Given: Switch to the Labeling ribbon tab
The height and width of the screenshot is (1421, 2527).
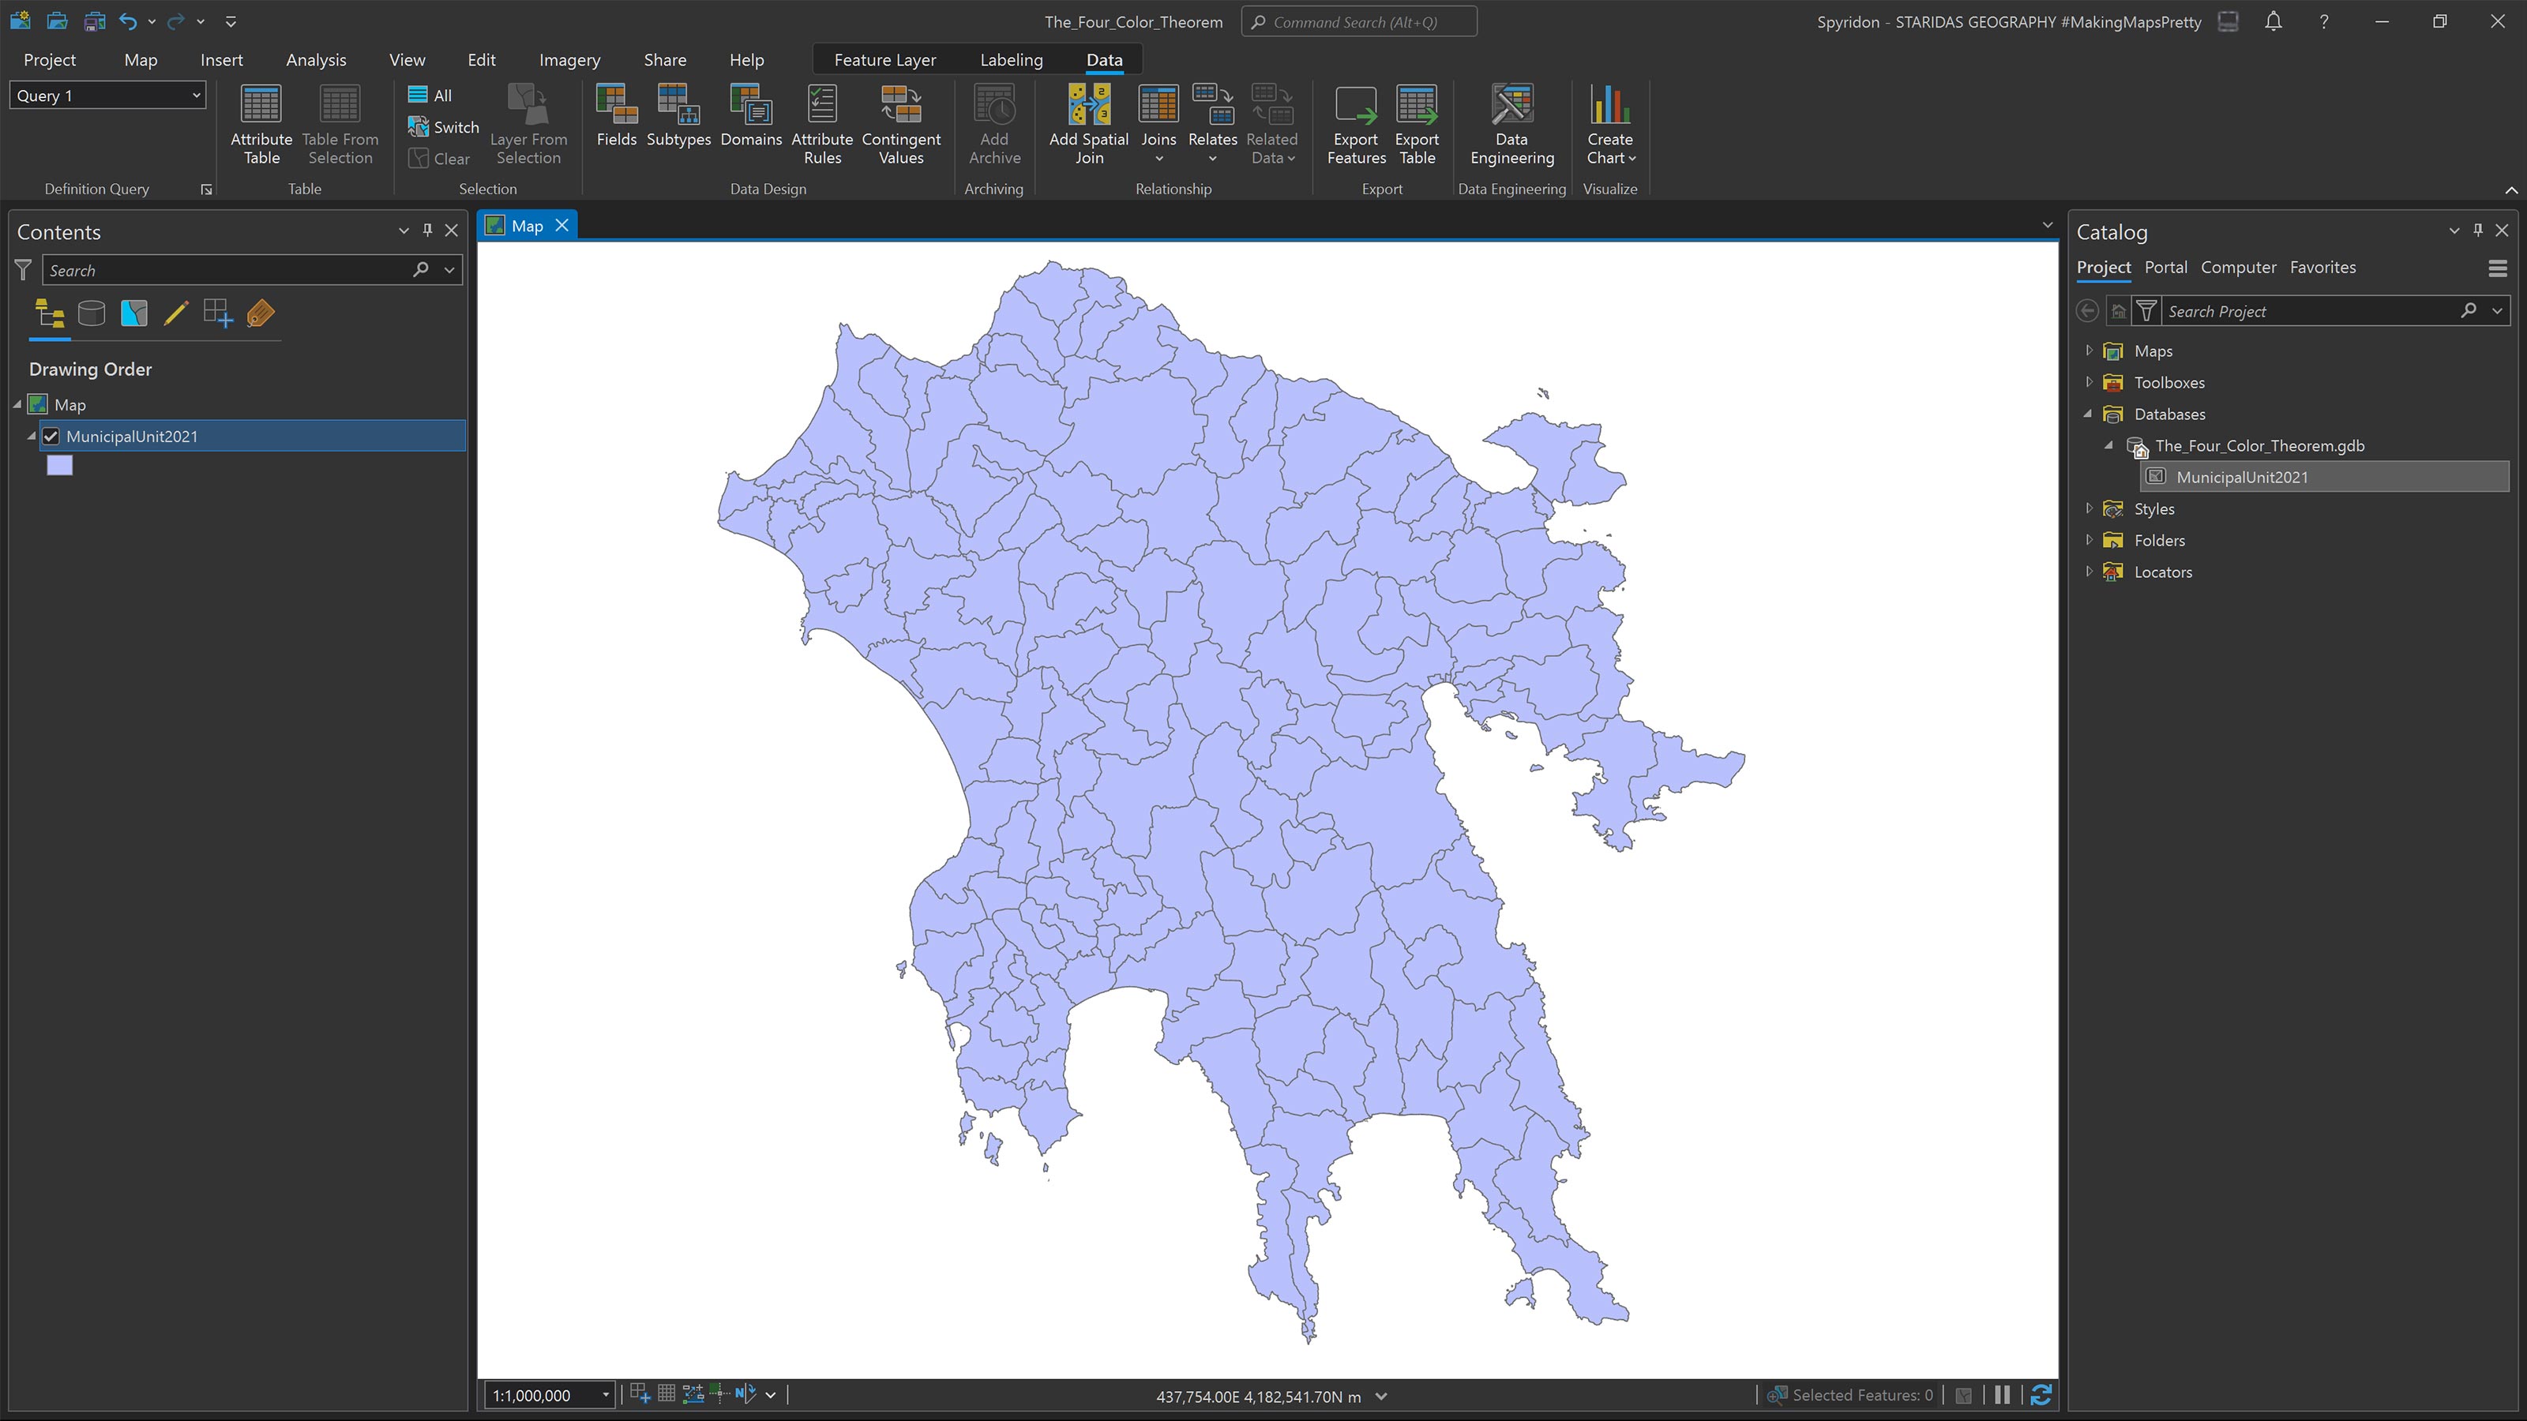Looking at the screenshot, I should (1011, 59).
